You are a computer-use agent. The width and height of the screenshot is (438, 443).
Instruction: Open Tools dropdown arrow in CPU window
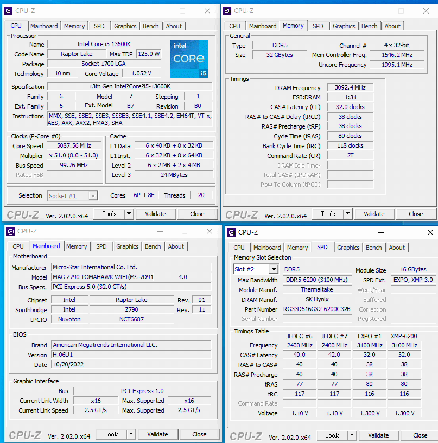(x=129, y=214)
